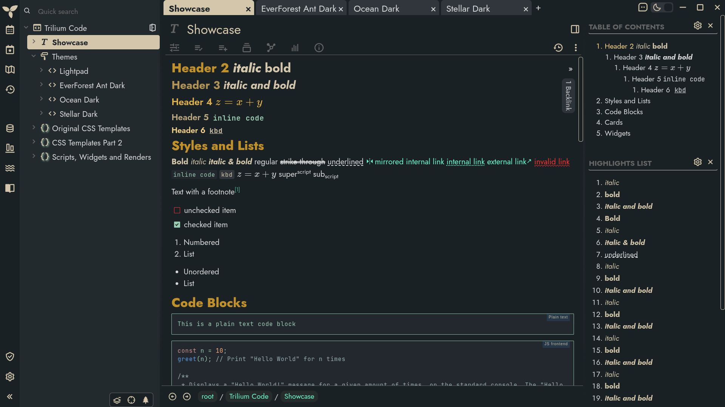Jump to Code Blocks in table of contents
Screen dimensions: 725x407
[x=623, y=112]
